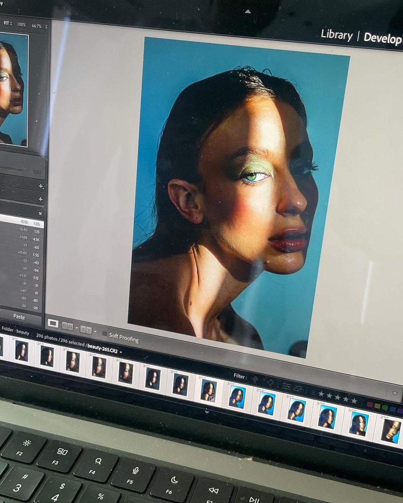Switch to the Library module
This screenshot has width=403, height=503.
(337, 35)
